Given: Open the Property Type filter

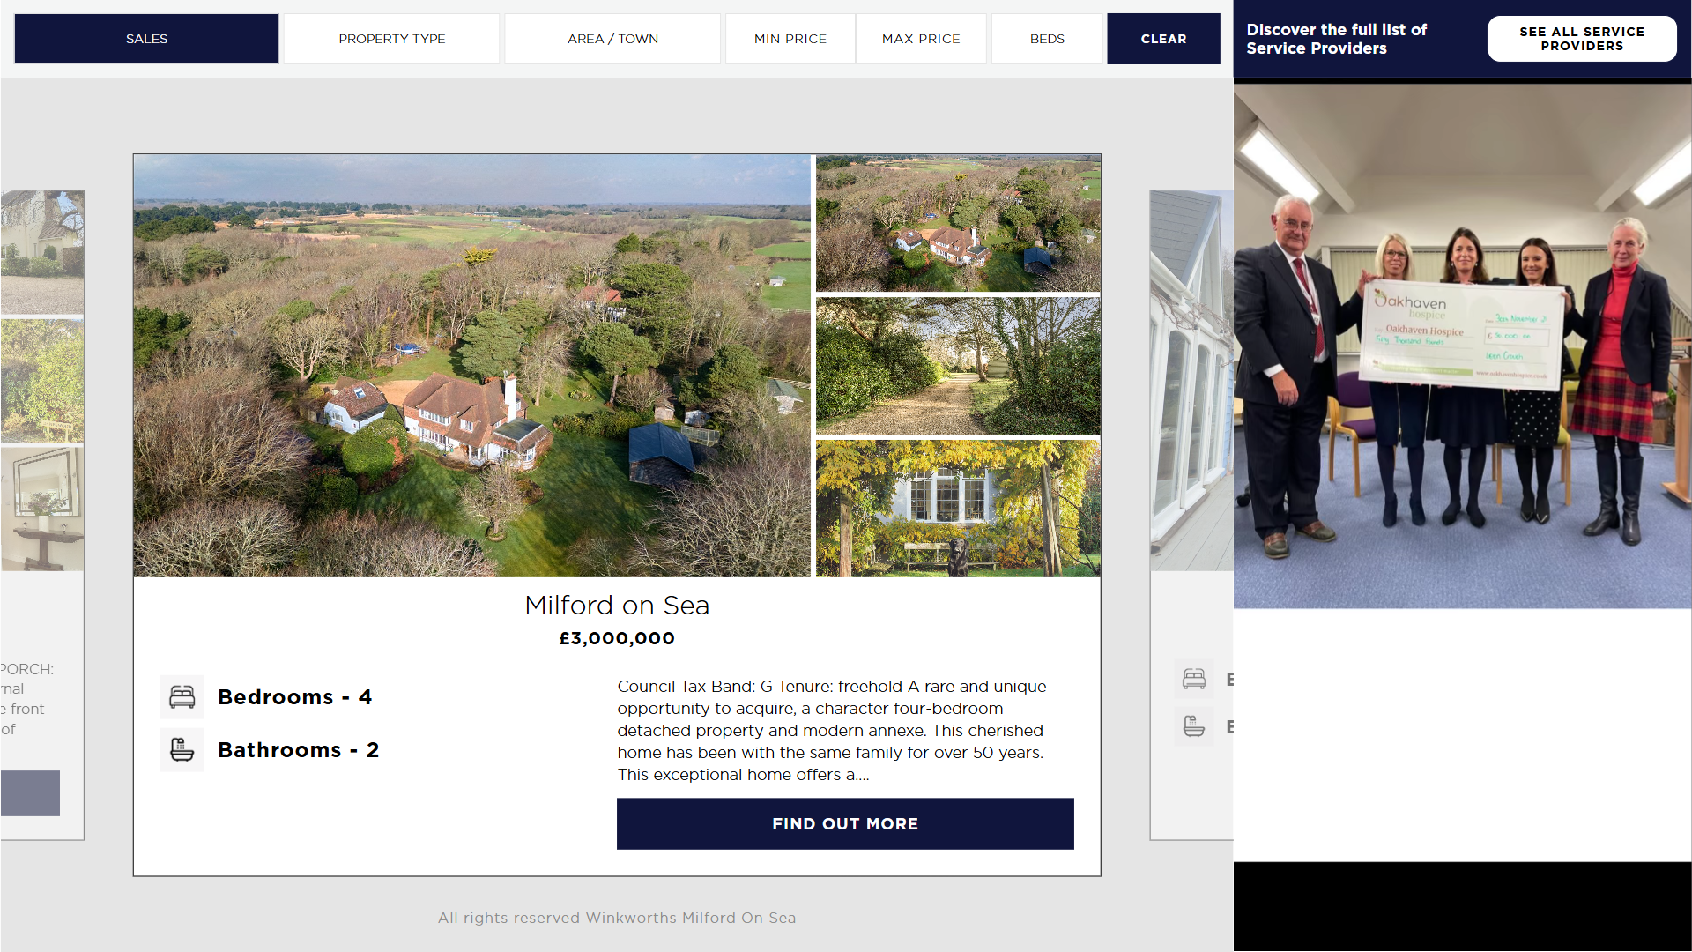Looking at the screenshot, I should [x=392, y=39].
